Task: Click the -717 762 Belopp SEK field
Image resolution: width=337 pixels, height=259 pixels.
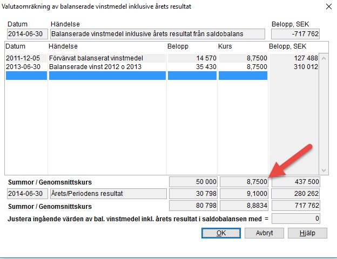Action: click(x=295, y=34)
